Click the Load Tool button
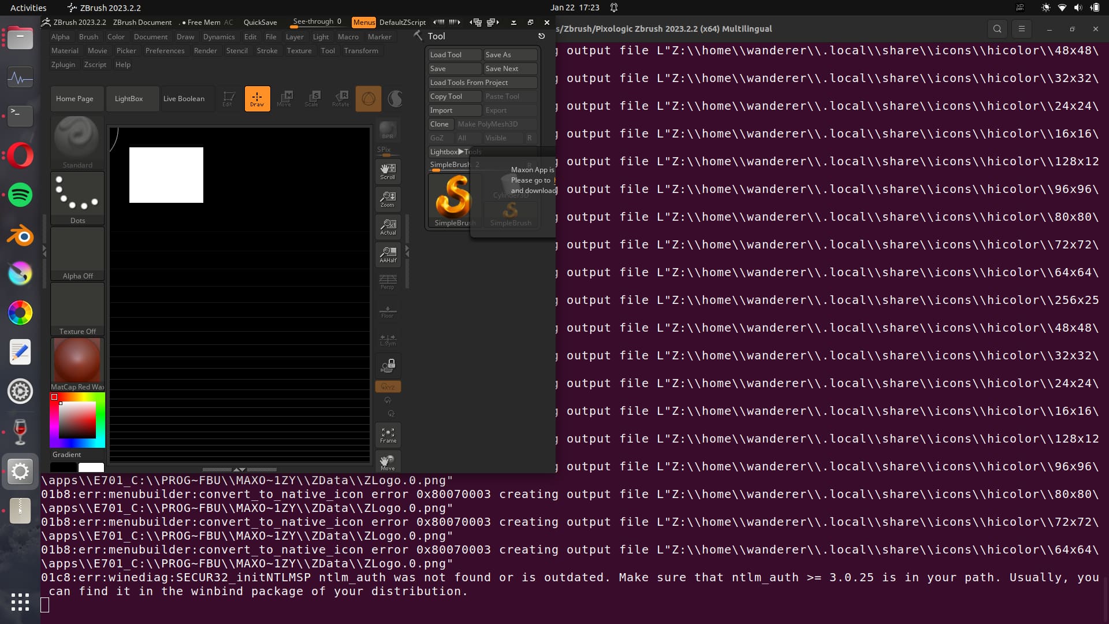Image resolution: width=1109 pixels, height=624 pixels. click(455, 55)
